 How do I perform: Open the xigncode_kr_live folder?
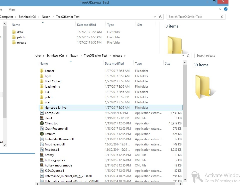point(55,108)
